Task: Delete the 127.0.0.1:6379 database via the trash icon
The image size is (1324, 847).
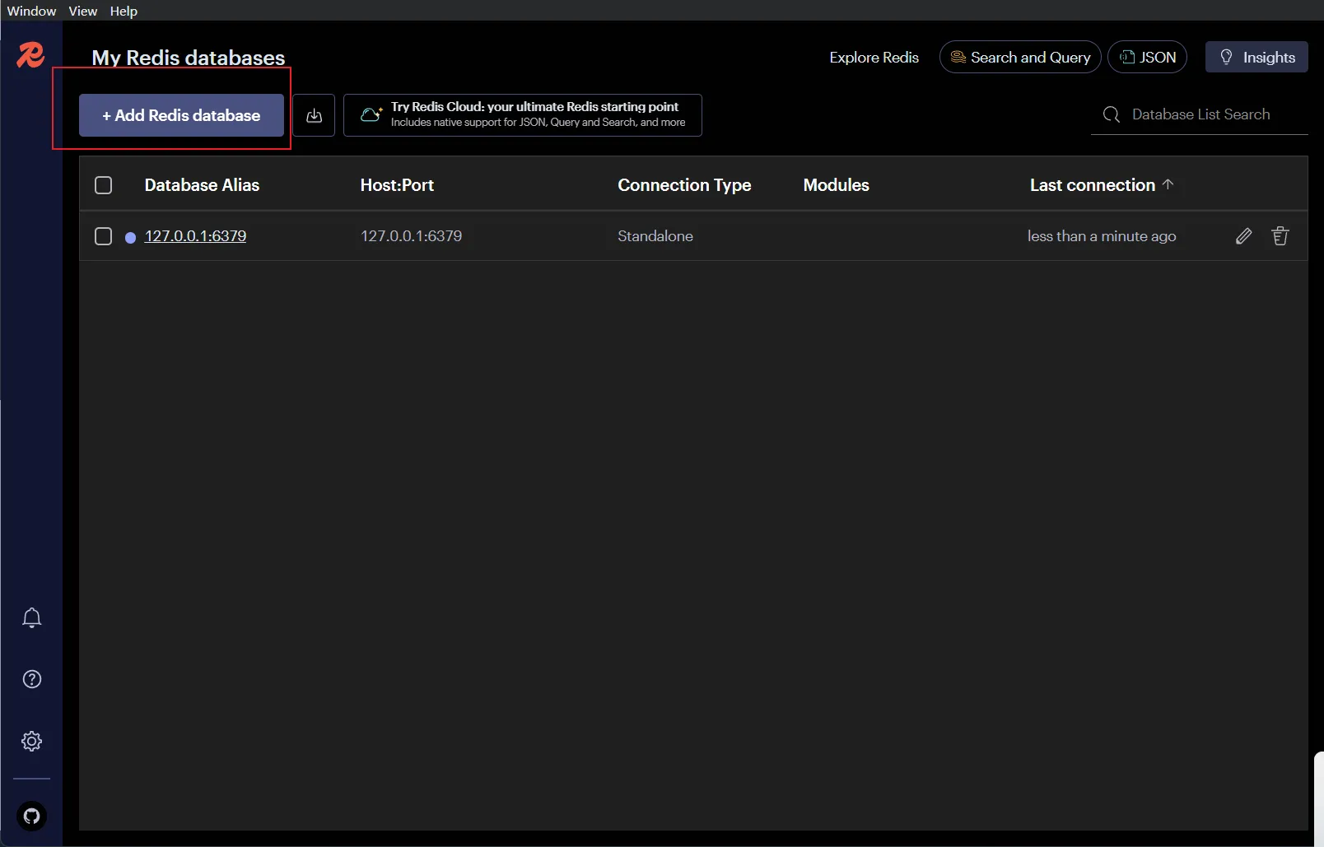Action: 1280,236
